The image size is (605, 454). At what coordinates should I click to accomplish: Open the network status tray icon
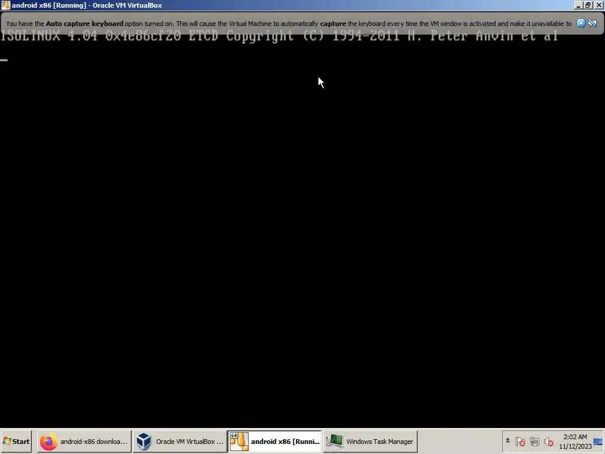tap(534, 441)
